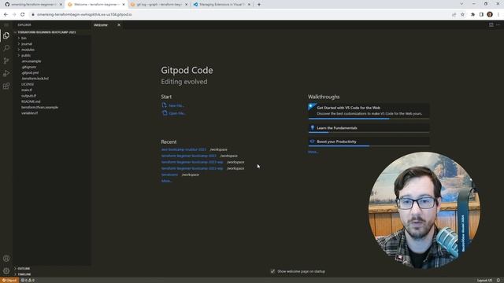The height and width of the screenshot is (283, 504).
Task: Open the shortest recent entry starting terratowns
Action: click(169, 175)
